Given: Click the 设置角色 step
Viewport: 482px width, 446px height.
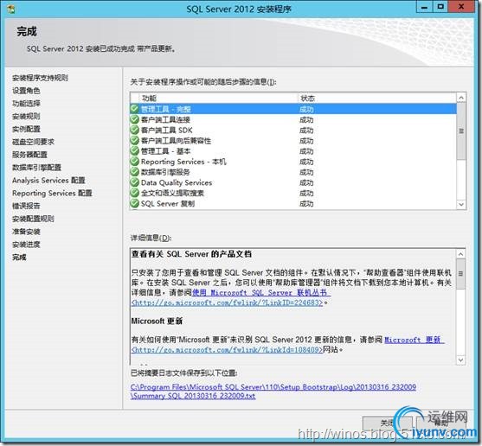Looking at the screenshot, I should [x=26, y=91].
